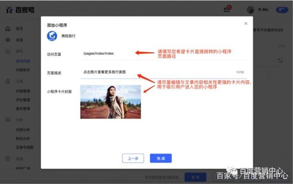Click the 百家号 logo in header
The height and width of the screenshot is (184, 293).
20,10
